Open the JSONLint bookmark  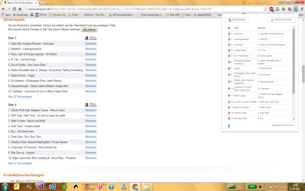93,15
